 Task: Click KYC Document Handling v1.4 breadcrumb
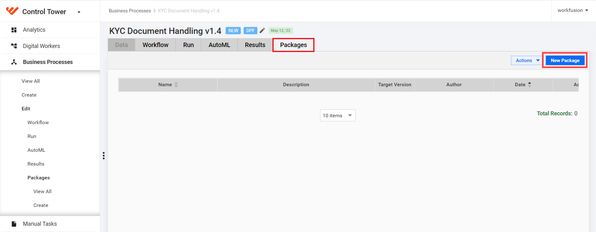189,11
